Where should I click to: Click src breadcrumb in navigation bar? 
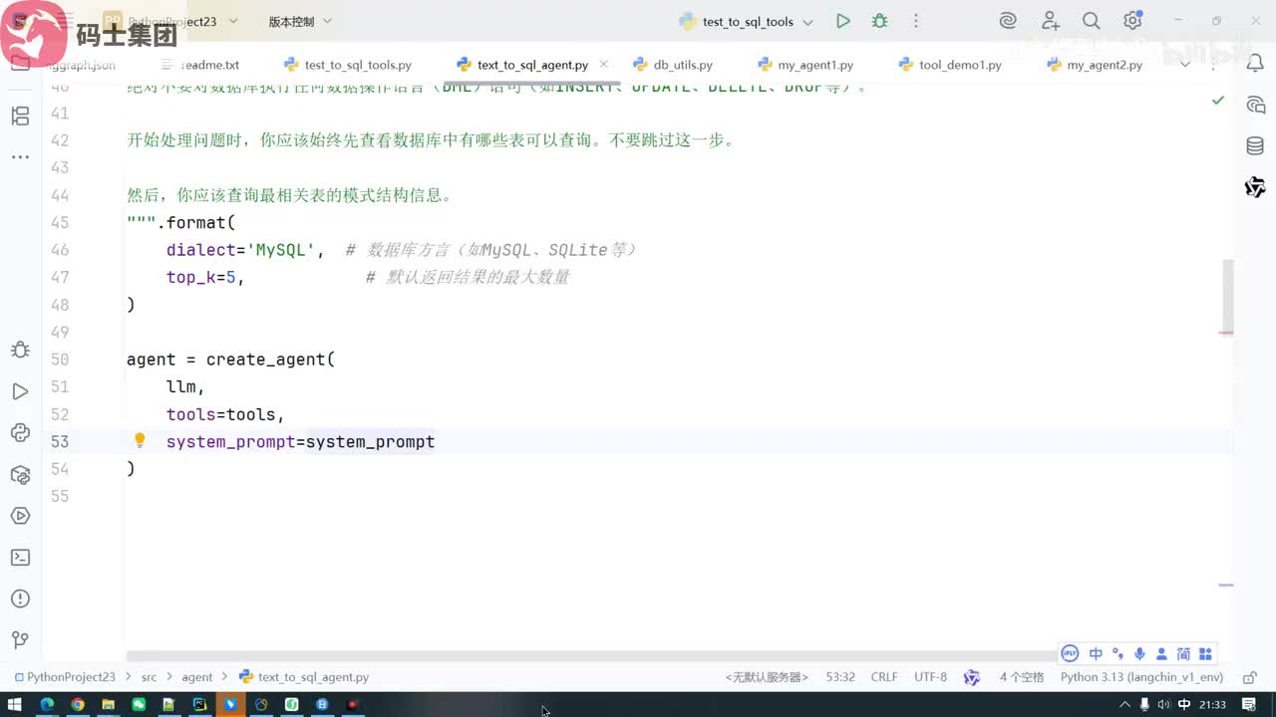coord(149,677)
